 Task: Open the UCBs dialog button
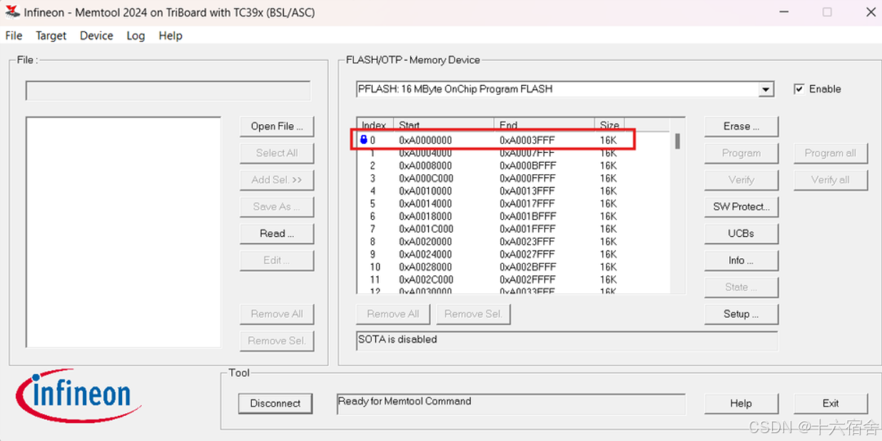[x=741, y=233]
